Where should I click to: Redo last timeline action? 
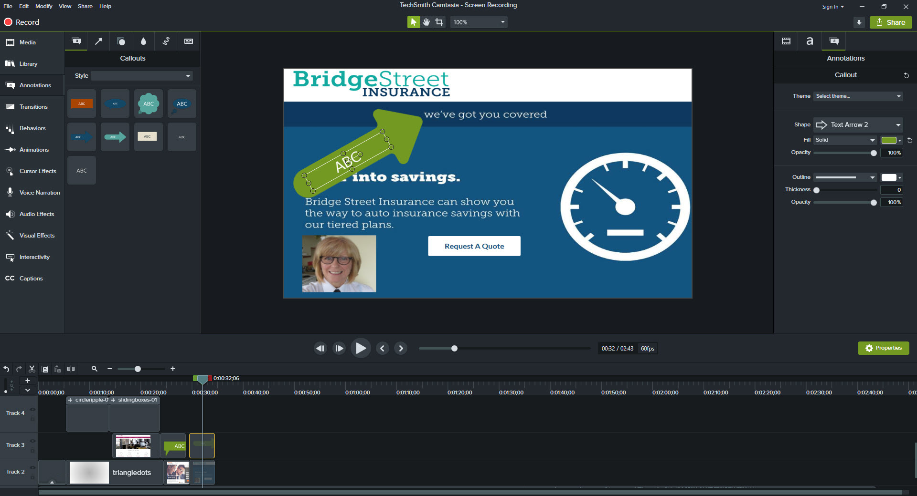[19, 369]
